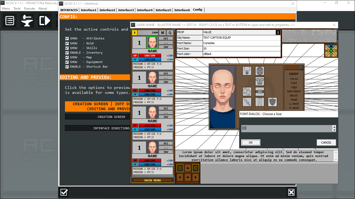Viewport: 355px width, 199px height.
Task: Decrease font size with the down spinner arrow
Action: tap(334, 130)
